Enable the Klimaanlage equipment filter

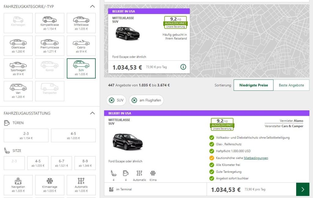50,185
